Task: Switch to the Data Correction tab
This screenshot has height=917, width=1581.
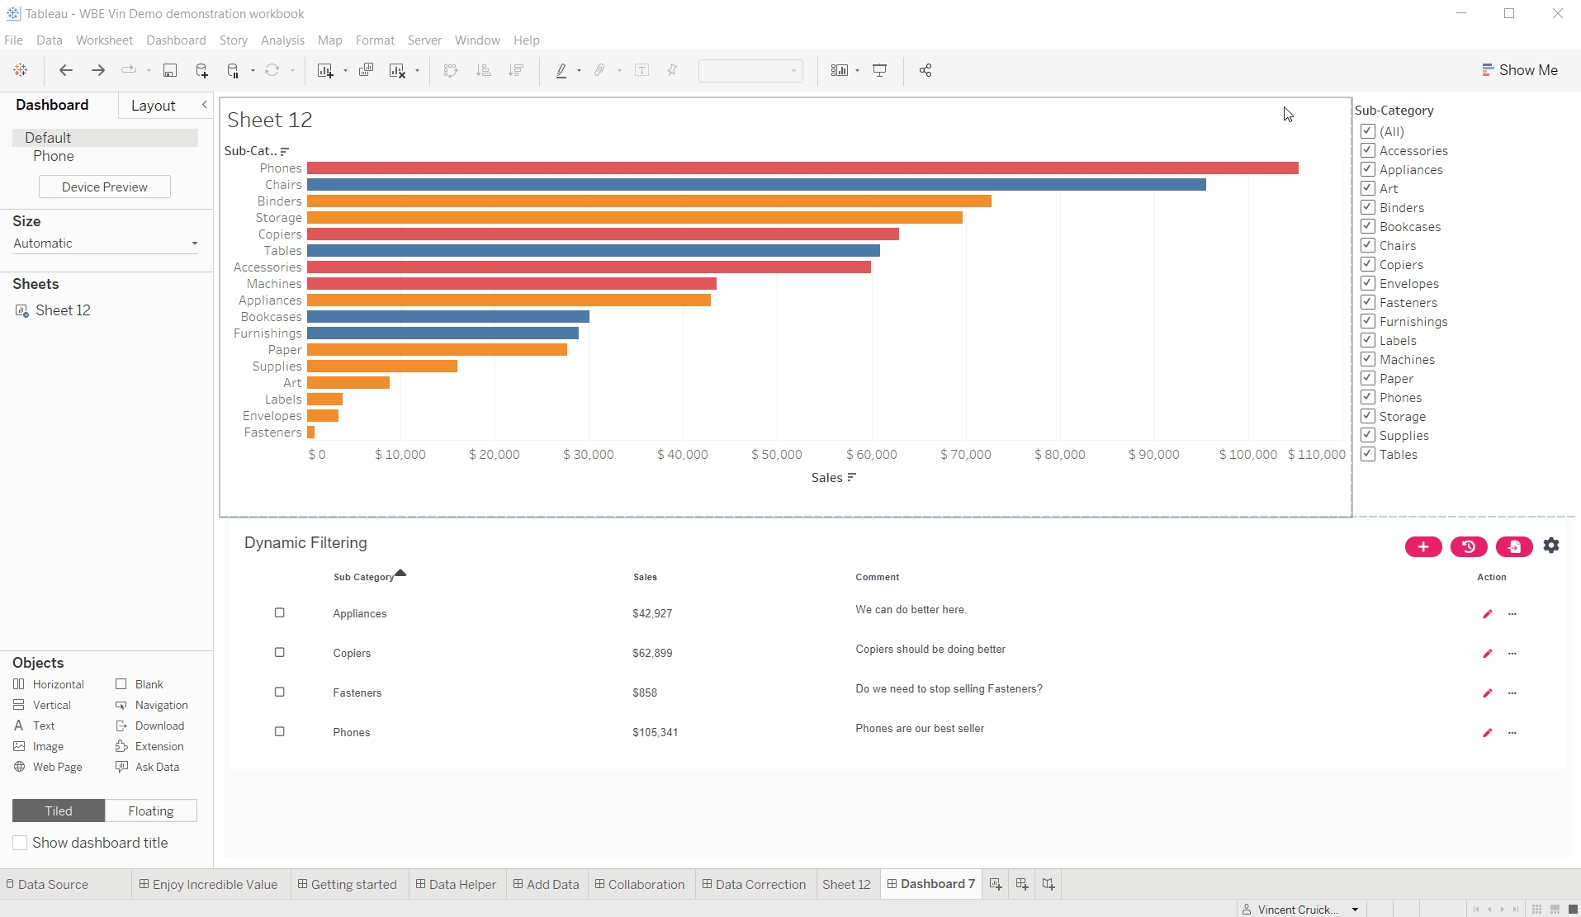Action: coord(754,884)
